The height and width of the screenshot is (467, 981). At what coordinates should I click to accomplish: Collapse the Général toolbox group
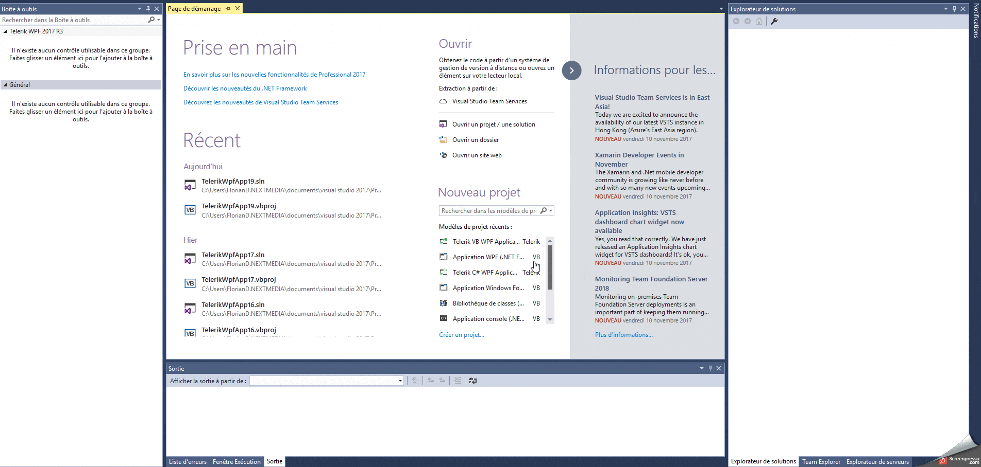[5, 85]
